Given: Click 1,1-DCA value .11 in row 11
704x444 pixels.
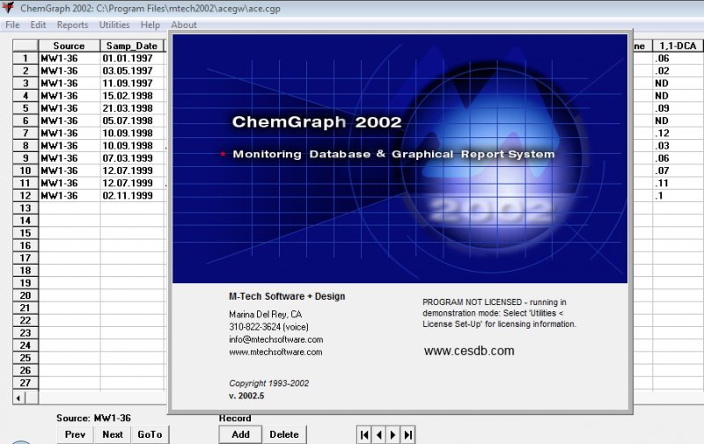Looking at the screenshot, I should pos(678,183).
